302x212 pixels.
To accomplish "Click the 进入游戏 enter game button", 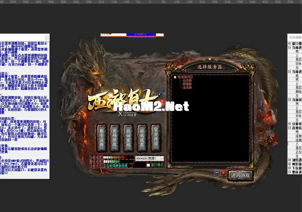I will 240,175.
